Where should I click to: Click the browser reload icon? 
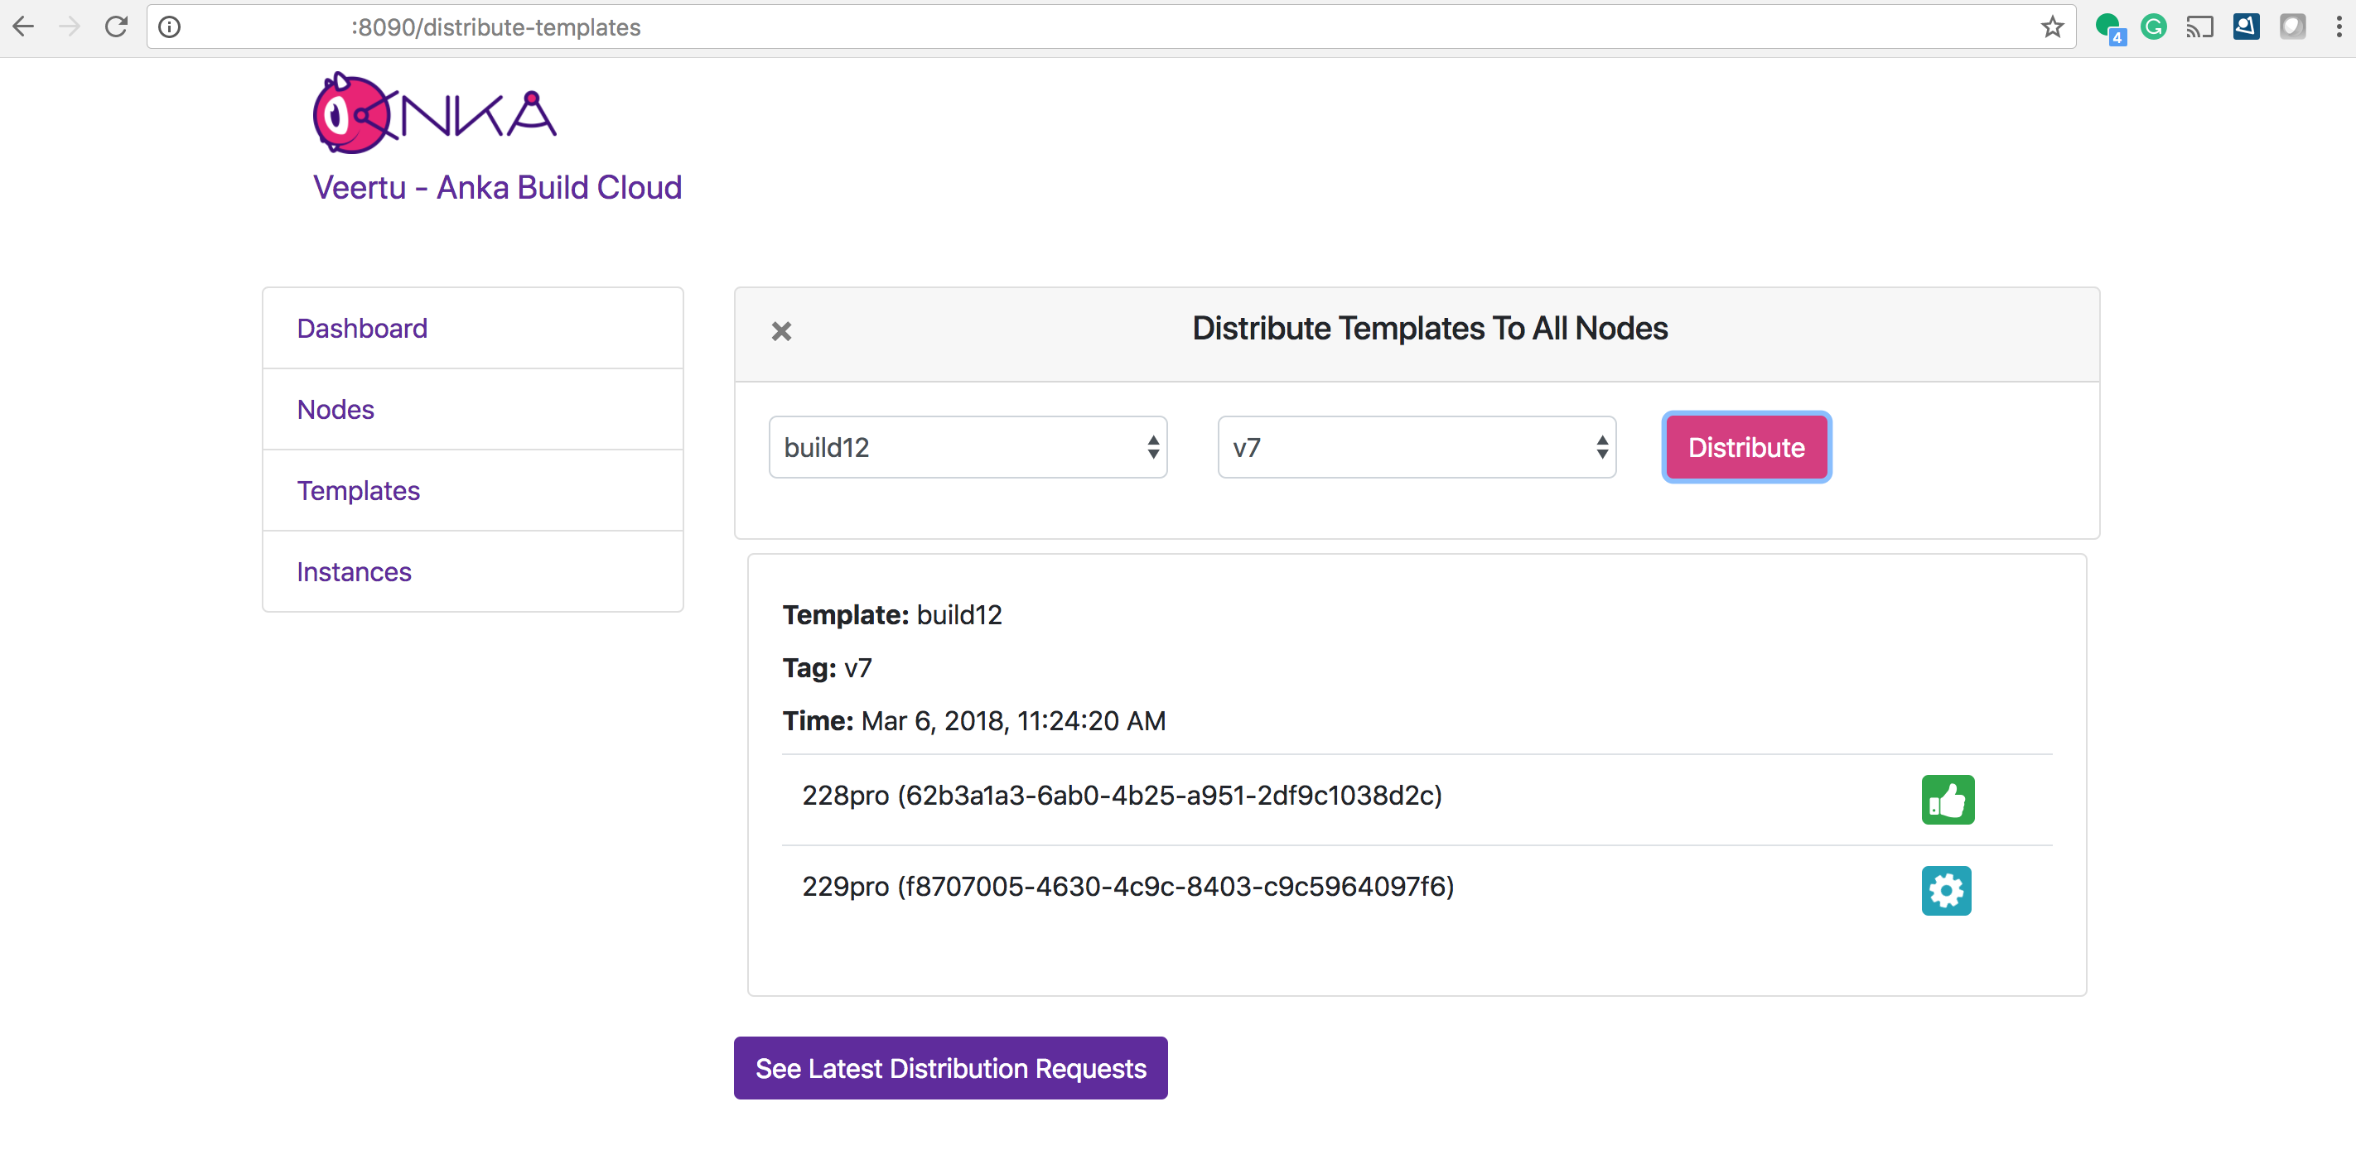tap(116, 27)
